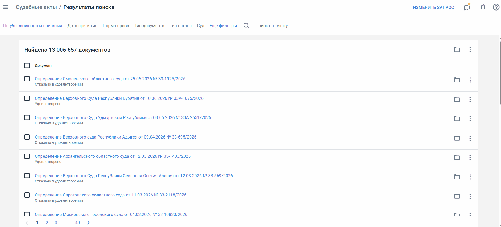Click current page number 1
The width and height of the screenshot is (501, 227).
point(37,223)
